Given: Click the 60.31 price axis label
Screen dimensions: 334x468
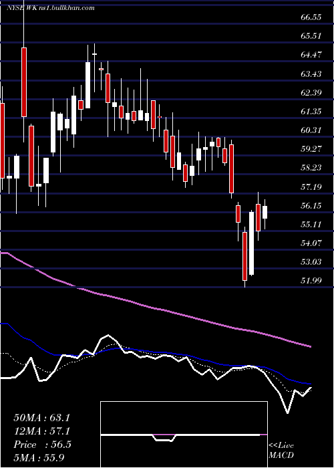Looking at the screenshot, I should tap(311, 130).
